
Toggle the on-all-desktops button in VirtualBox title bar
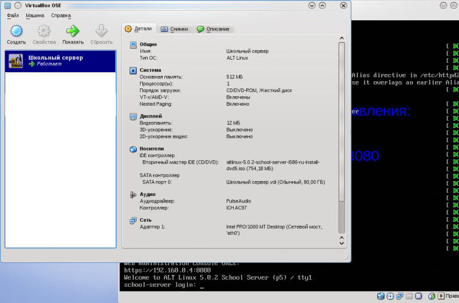coord(18,5)
